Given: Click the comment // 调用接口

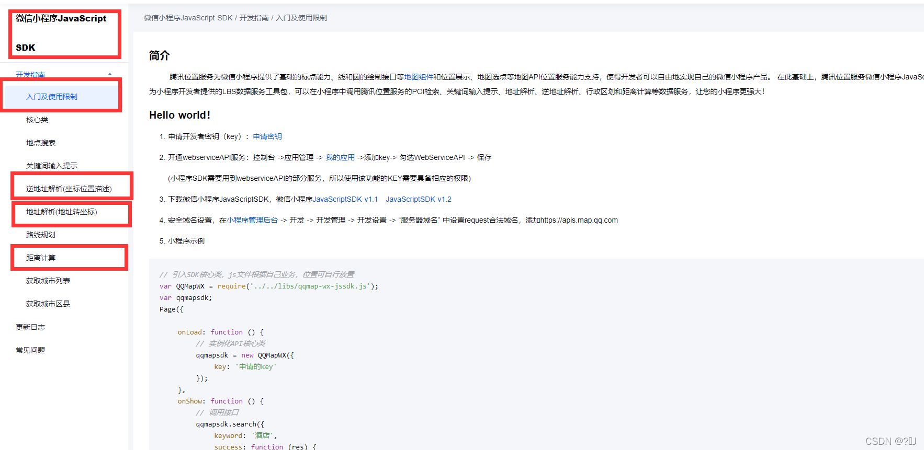Looking at the screenshot, I should (x=217, y=412).
